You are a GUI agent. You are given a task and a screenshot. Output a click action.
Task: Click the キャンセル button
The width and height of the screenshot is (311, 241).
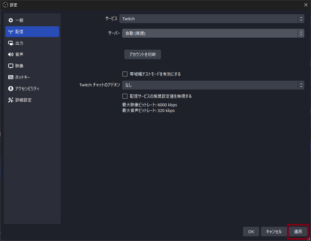274,232
